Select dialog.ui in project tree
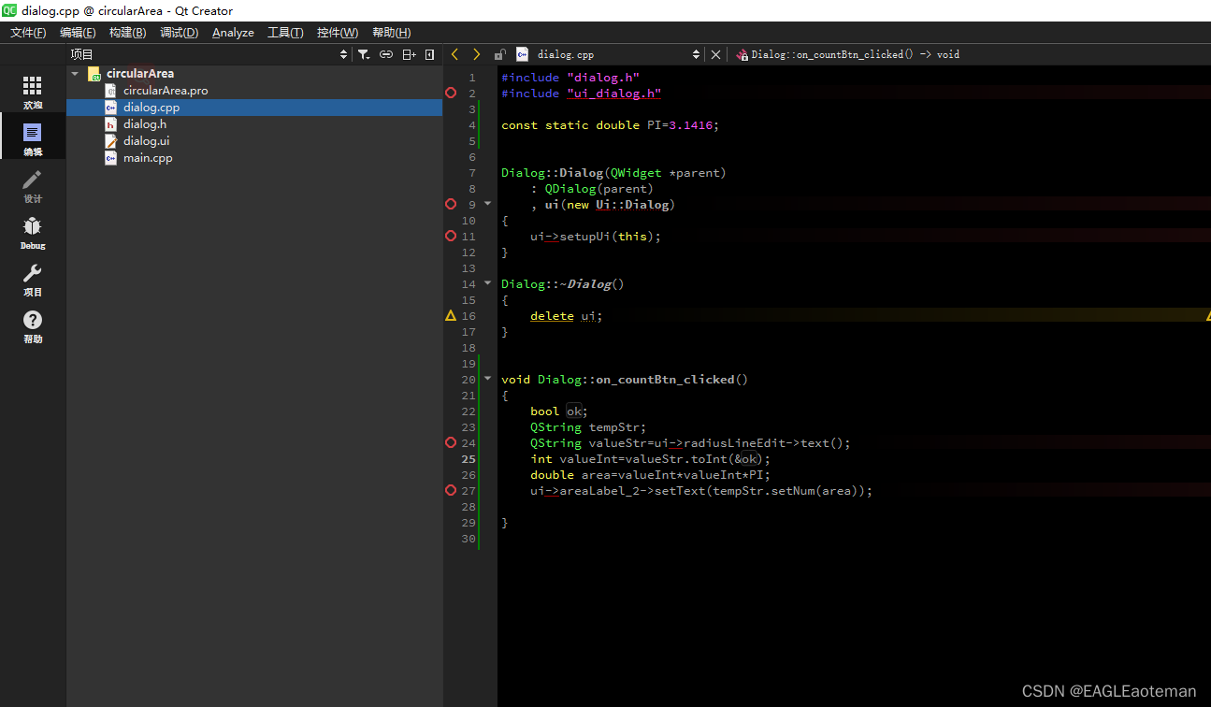1211x707 pixels. click(146, 141)
